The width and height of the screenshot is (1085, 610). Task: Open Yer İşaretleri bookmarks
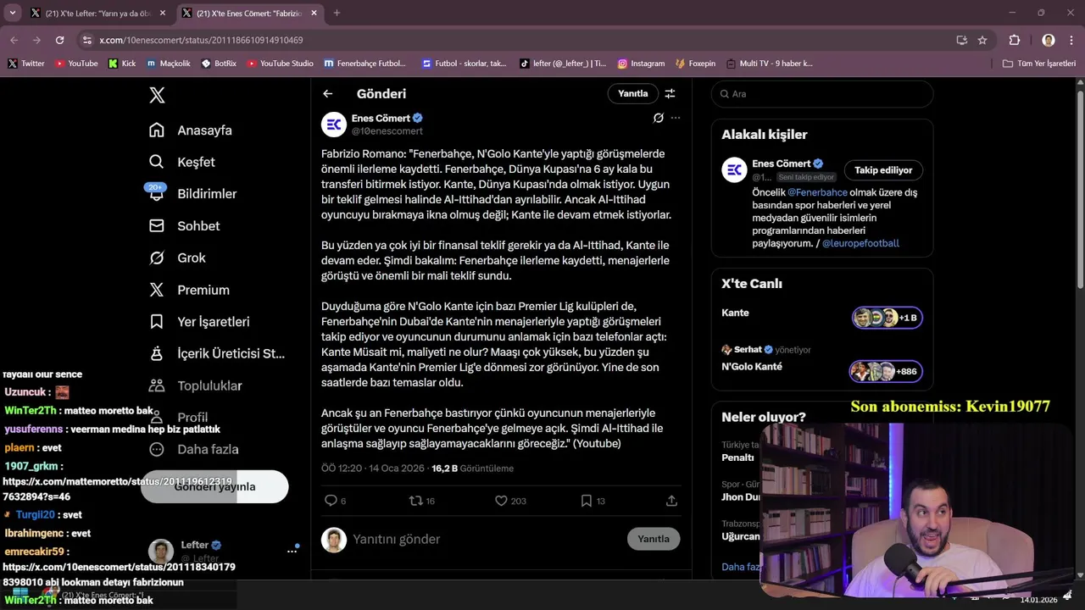tap(199, 322)
